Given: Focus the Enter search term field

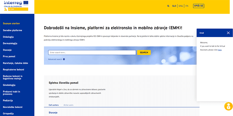Looking at the screenshot, I should coord(92,52).
